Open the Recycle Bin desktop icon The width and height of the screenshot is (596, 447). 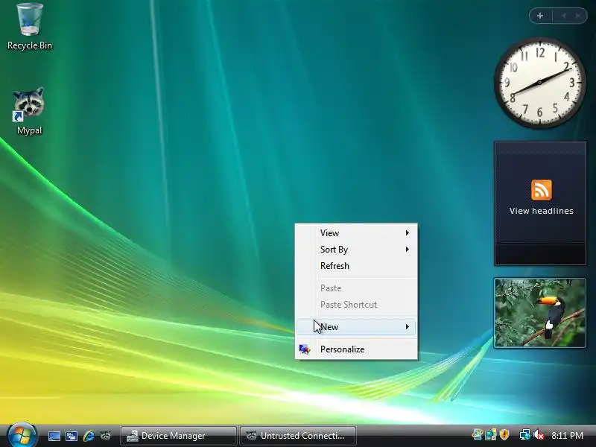pos(30,26)
